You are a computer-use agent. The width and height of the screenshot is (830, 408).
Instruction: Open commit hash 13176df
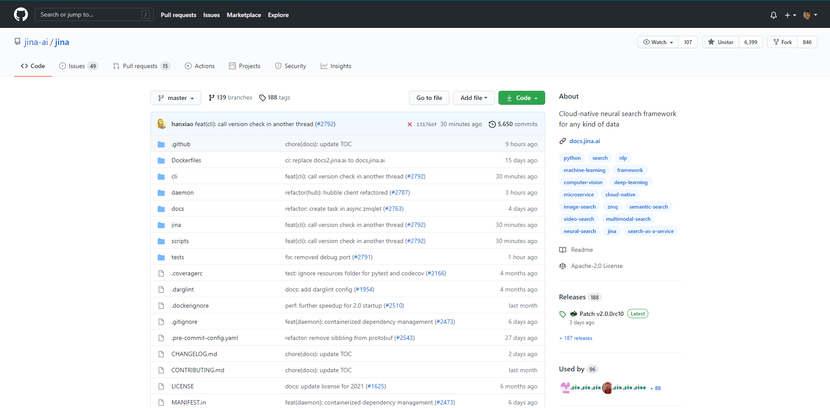(426, 124)
